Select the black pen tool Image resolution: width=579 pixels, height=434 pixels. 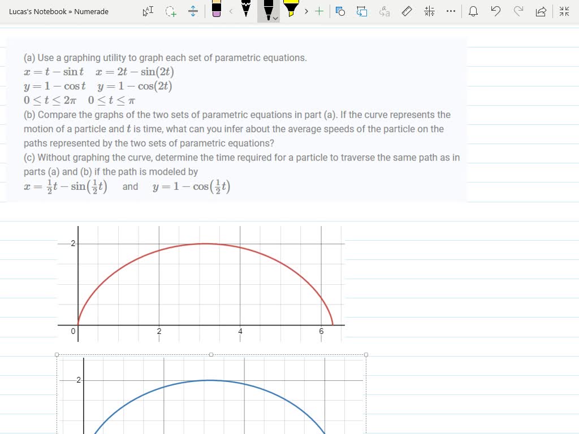[x=267, y=10]
